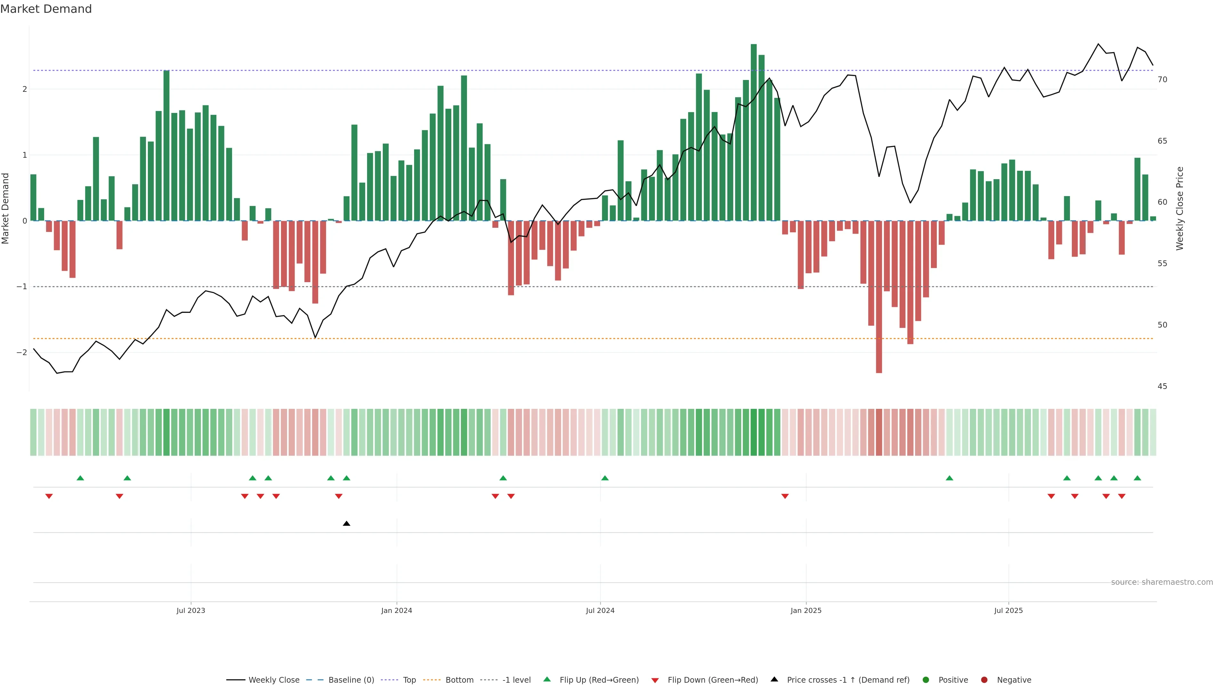
Task: Click the Price crosses legend black triangle
Action: click(774, 679)
